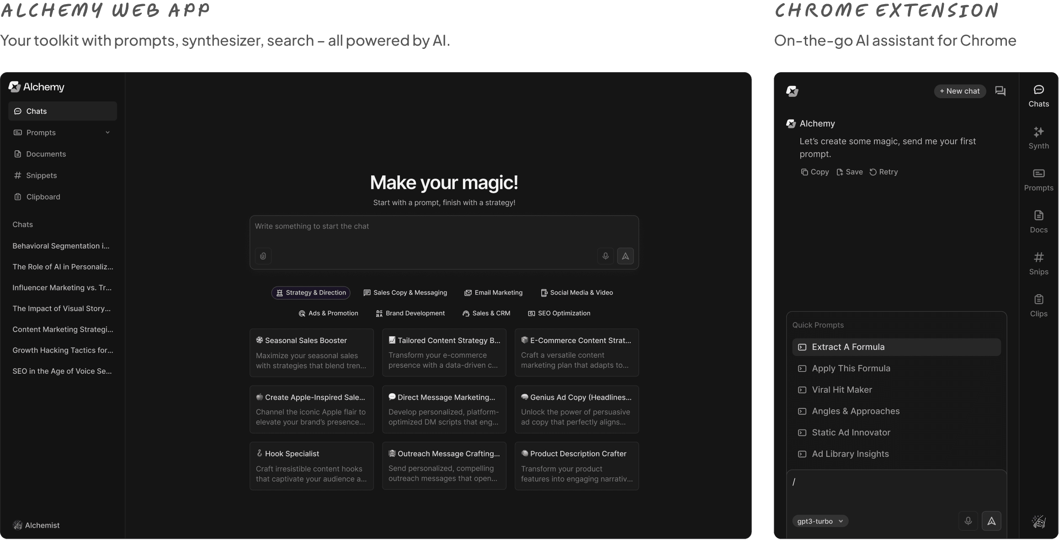Open Clipboard in the web app sidebar
The height and width of the screenshot is (540, 1059).
63,197
